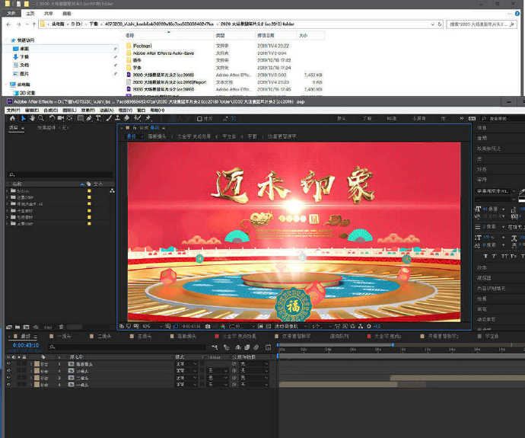This screenshot has height=438, width=525.
Task: Open the viewer magnification 50% dropdown
Action: (x=152, y=327)
